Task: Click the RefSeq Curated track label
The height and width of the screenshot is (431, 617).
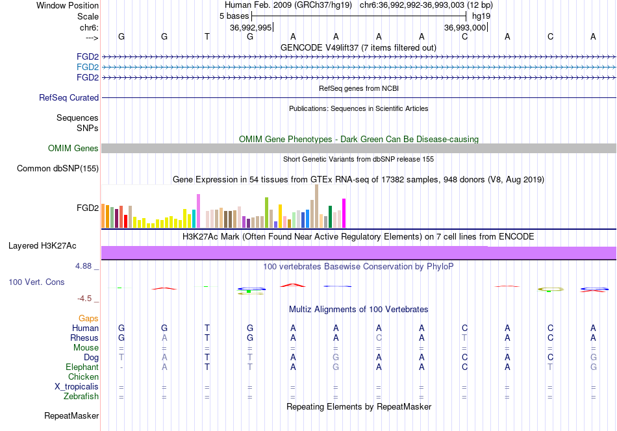Action: point(68,97)
